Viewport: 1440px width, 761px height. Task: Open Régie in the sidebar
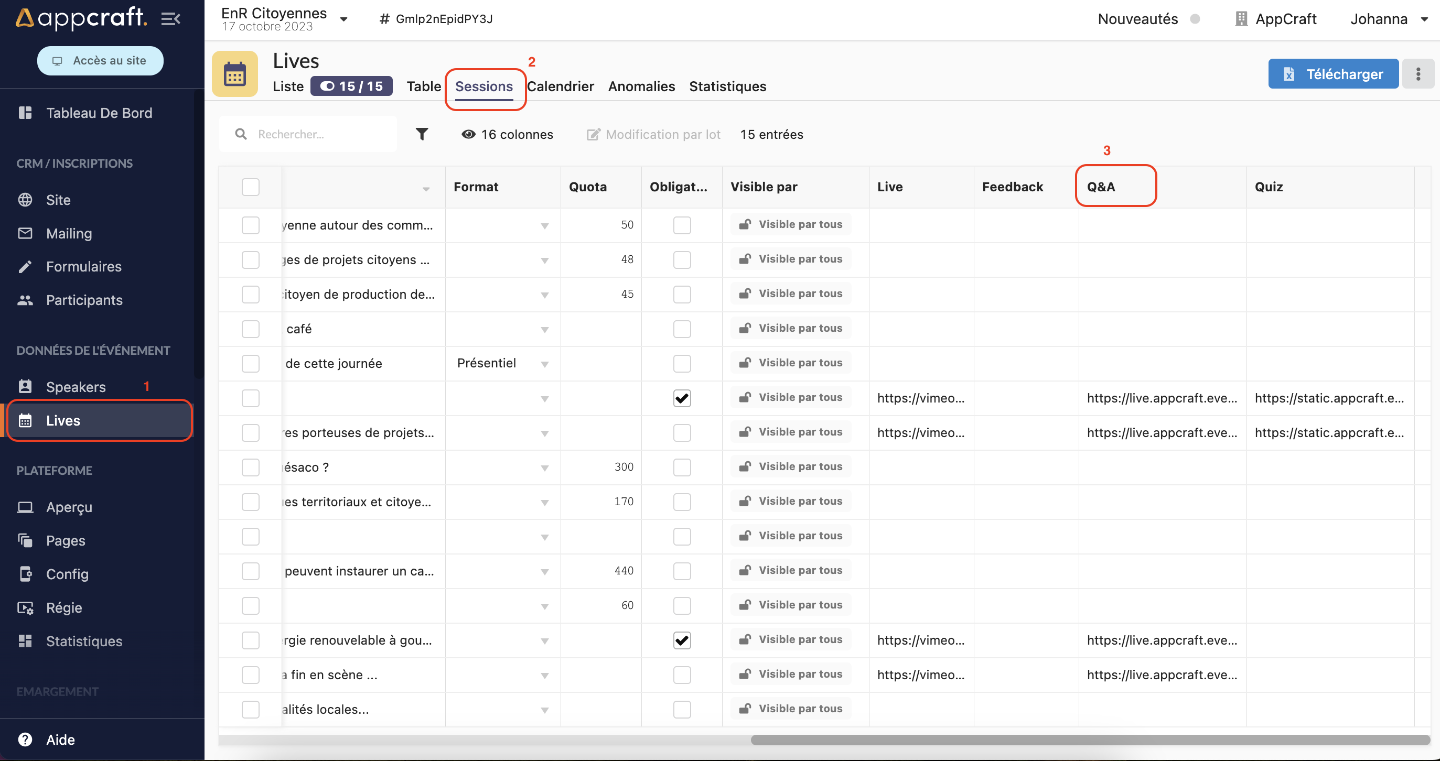[x=64, y=607]
